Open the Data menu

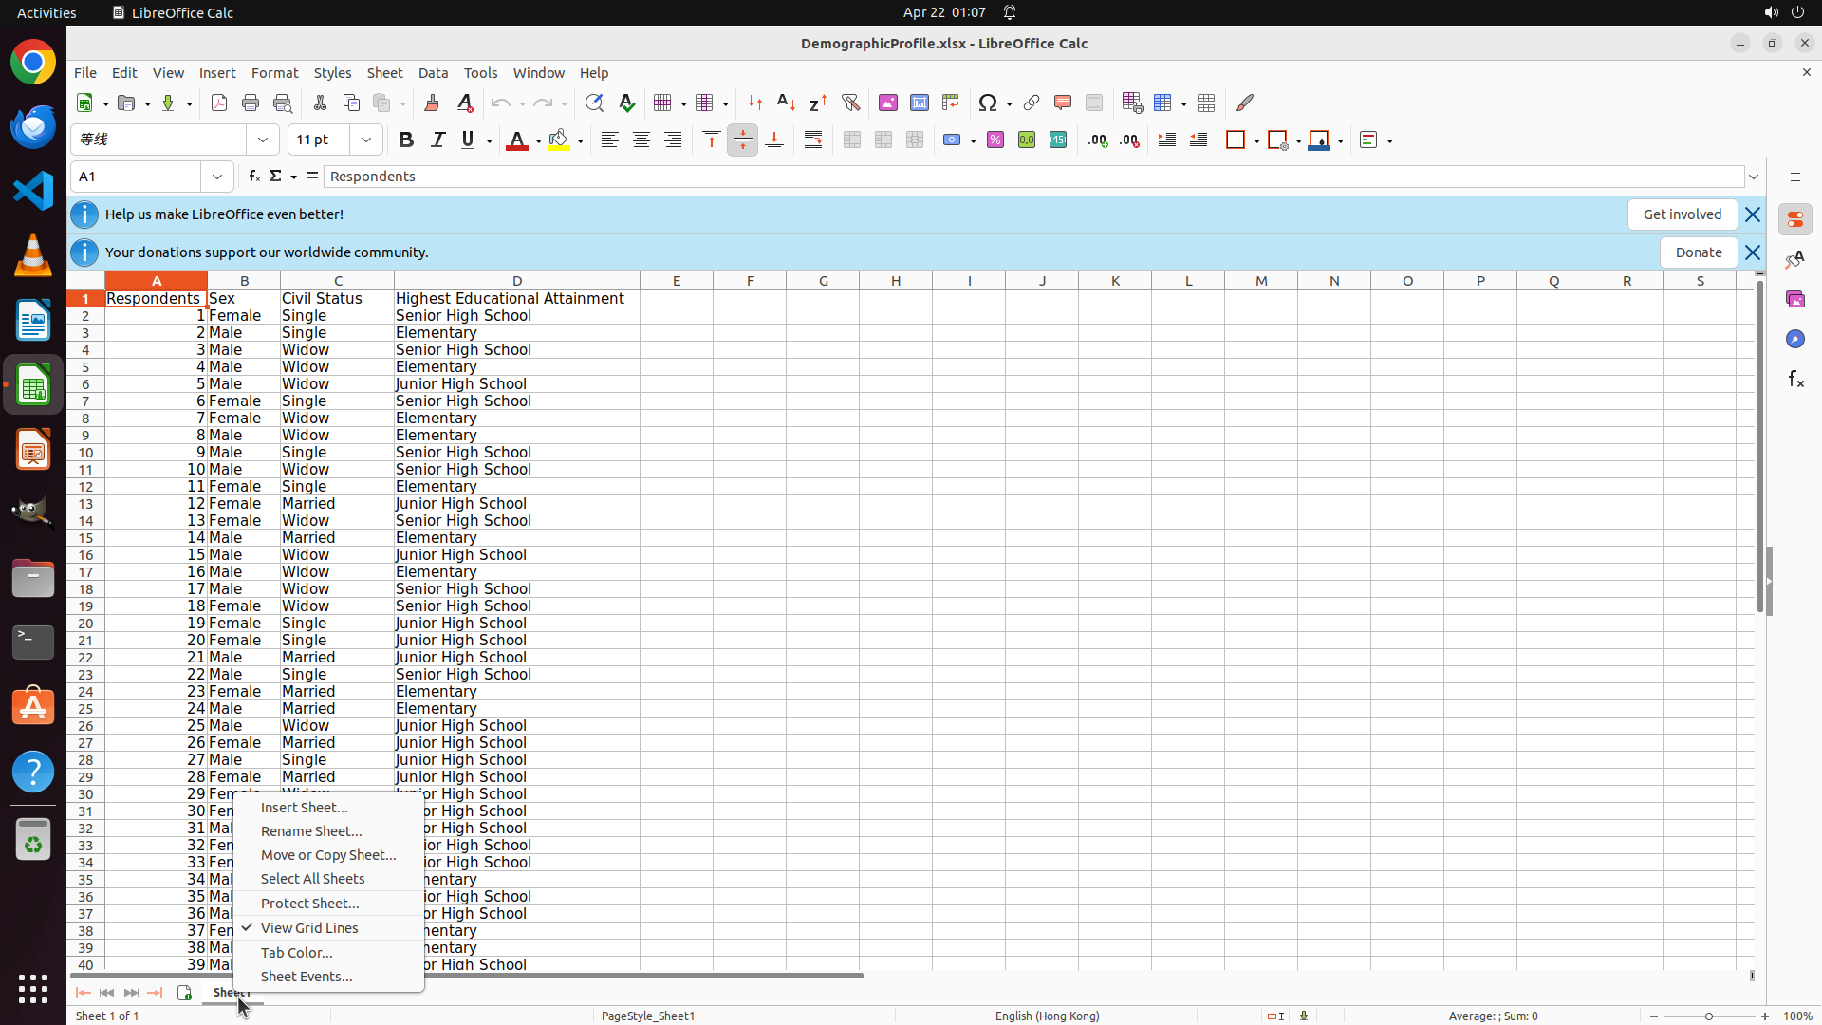point(433,73)
